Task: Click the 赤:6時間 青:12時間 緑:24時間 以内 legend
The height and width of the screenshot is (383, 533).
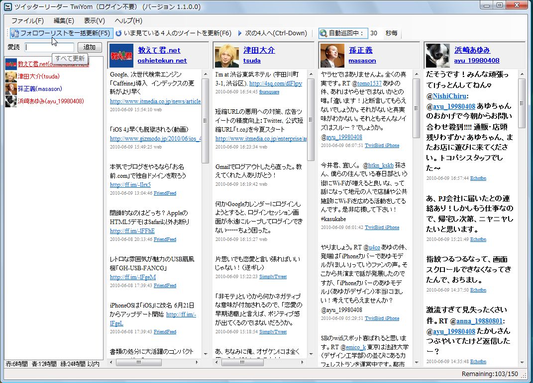Action: click(x=53, y=364)
